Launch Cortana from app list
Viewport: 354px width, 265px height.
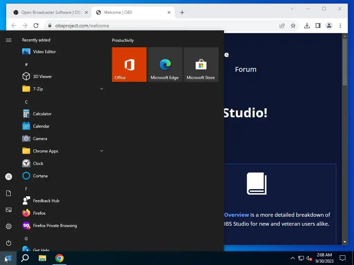pyautogui.click(x=63, y=176)
